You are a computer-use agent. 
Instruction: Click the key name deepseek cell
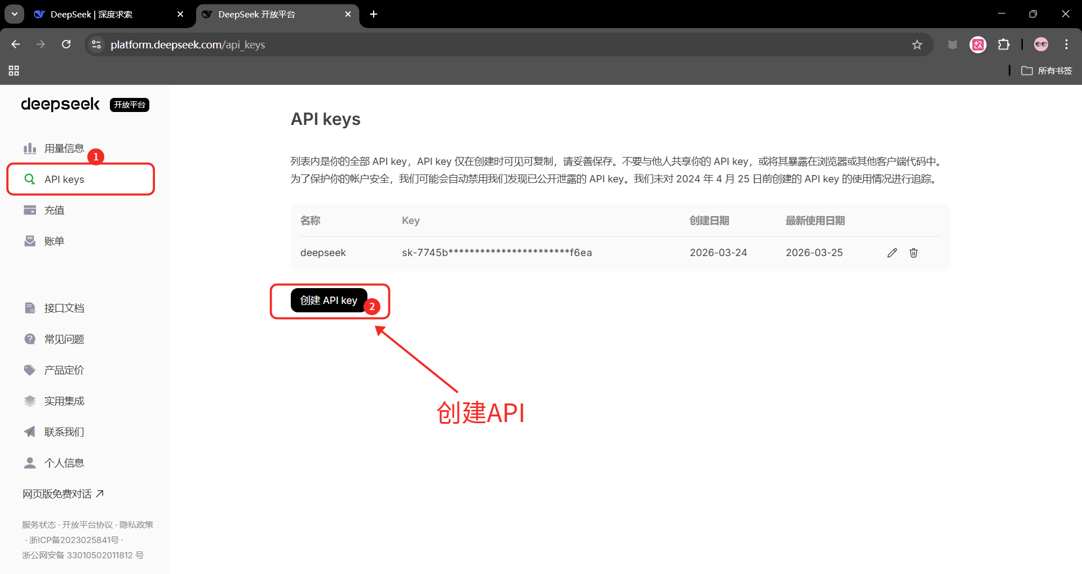(323, 253)
